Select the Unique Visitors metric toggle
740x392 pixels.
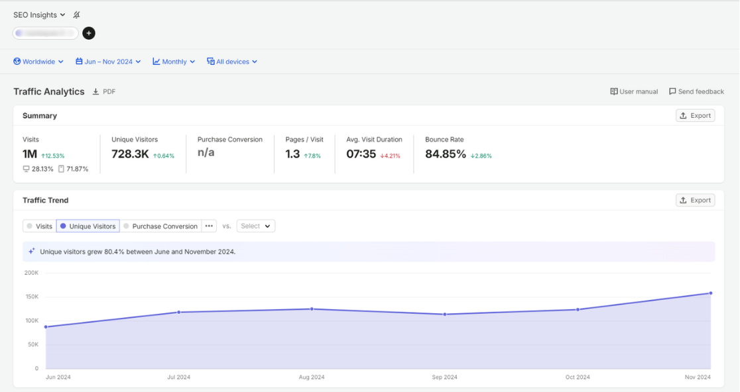(x=88, y=226)
